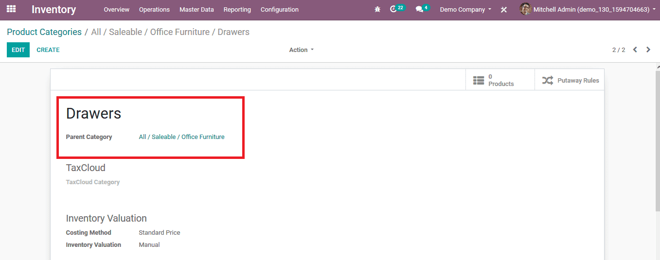
Task: Click the Inventory Valuation field label
Action: tap(93, 245)
